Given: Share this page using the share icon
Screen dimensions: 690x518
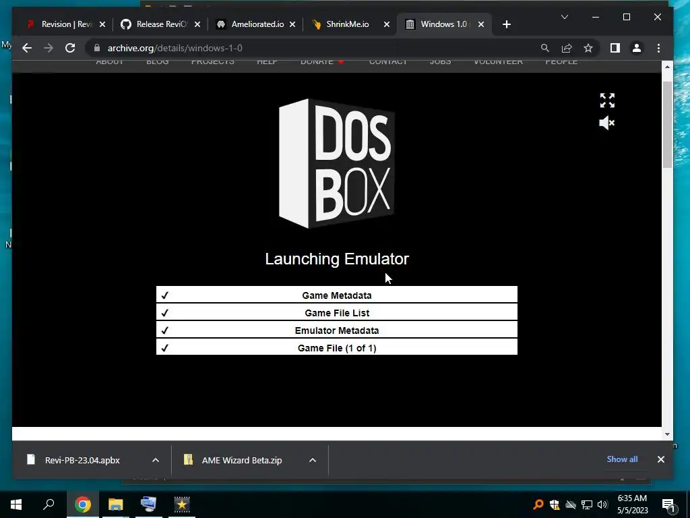Looking at the screenshot, I should 566,48.
